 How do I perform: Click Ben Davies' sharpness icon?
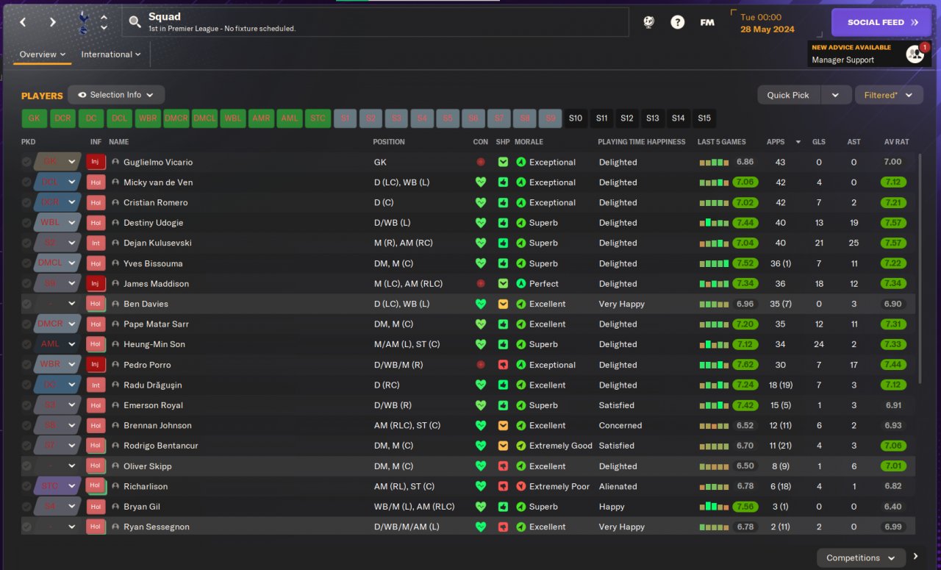[x=503, y=304]
